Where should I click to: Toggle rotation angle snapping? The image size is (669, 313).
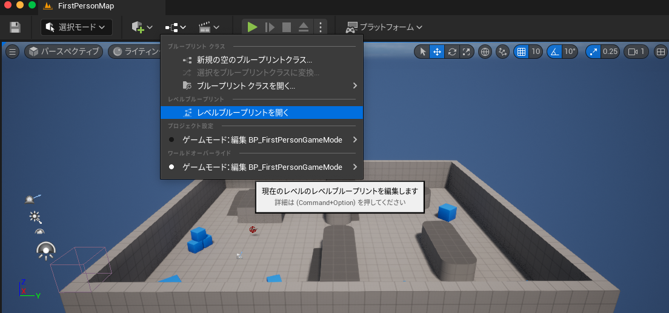554,52
